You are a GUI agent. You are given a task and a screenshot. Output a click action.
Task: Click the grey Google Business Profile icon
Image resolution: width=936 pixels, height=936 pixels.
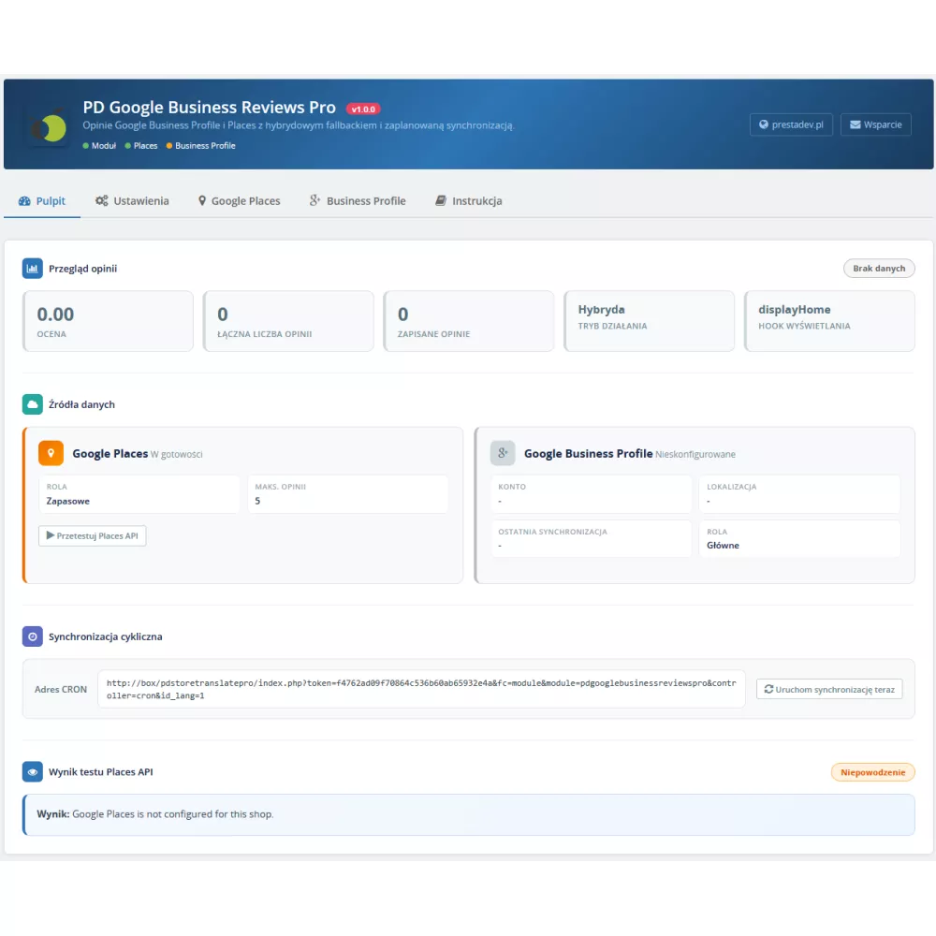point(503,453)
